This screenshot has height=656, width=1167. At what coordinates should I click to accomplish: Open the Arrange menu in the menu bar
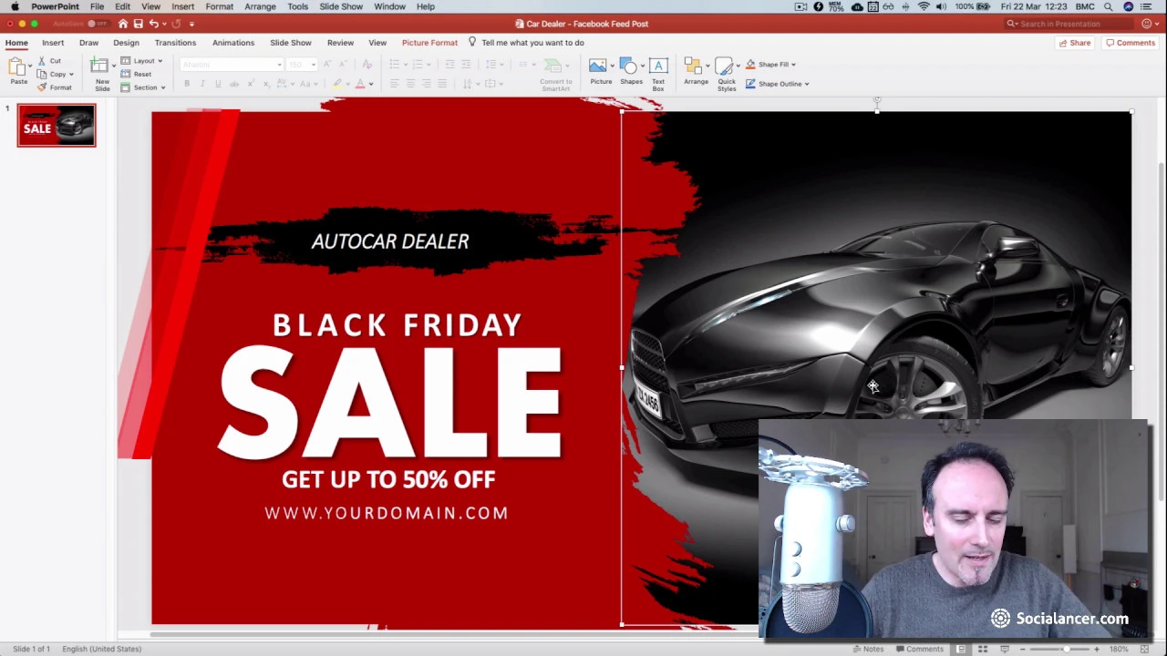[260, 6]
